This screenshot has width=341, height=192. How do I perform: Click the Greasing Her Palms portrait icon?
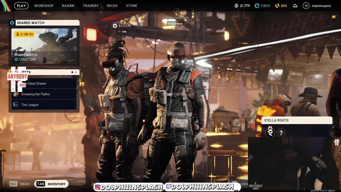16,94
